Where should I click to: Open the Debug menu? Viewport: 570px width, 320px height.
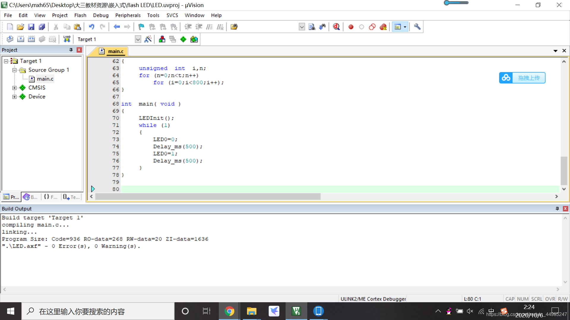pos(101,15)
